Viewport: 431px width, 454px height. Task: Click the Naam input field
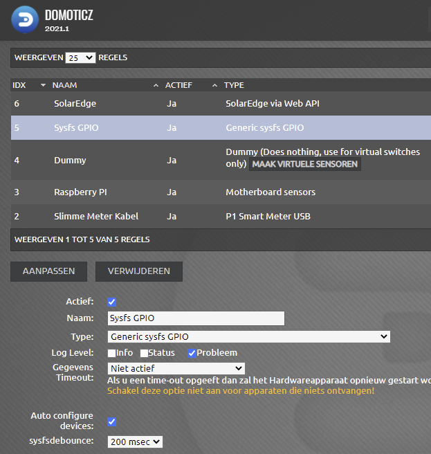[196, 318]
